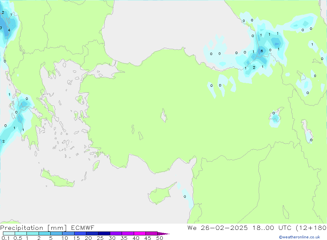This screenshot has height=240, width=327.
Task: Click the '30' legend scale label
Action: [112, 238]
